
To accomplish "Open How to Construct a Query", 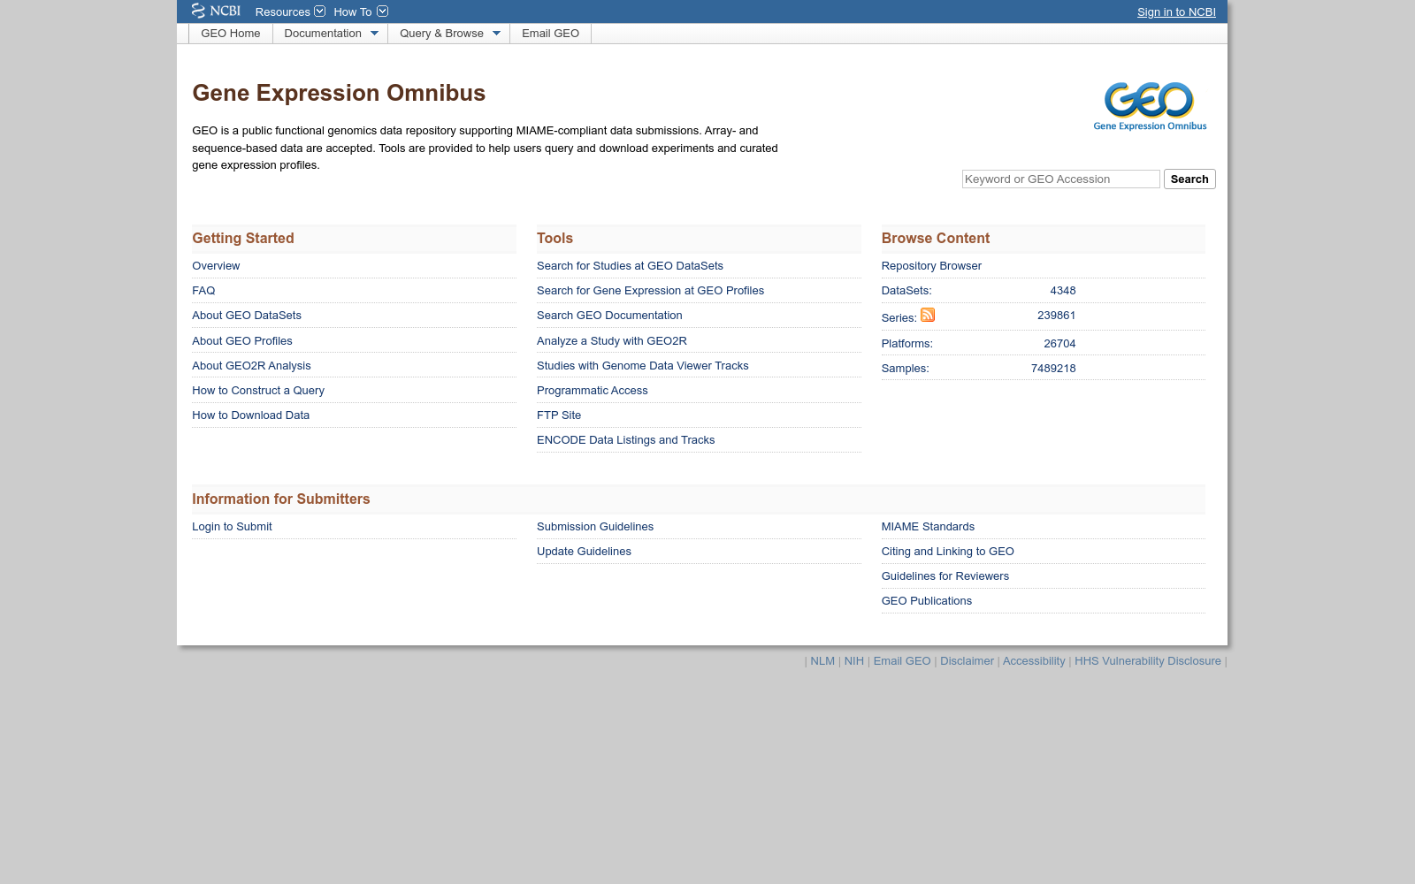I will point(258,391).
